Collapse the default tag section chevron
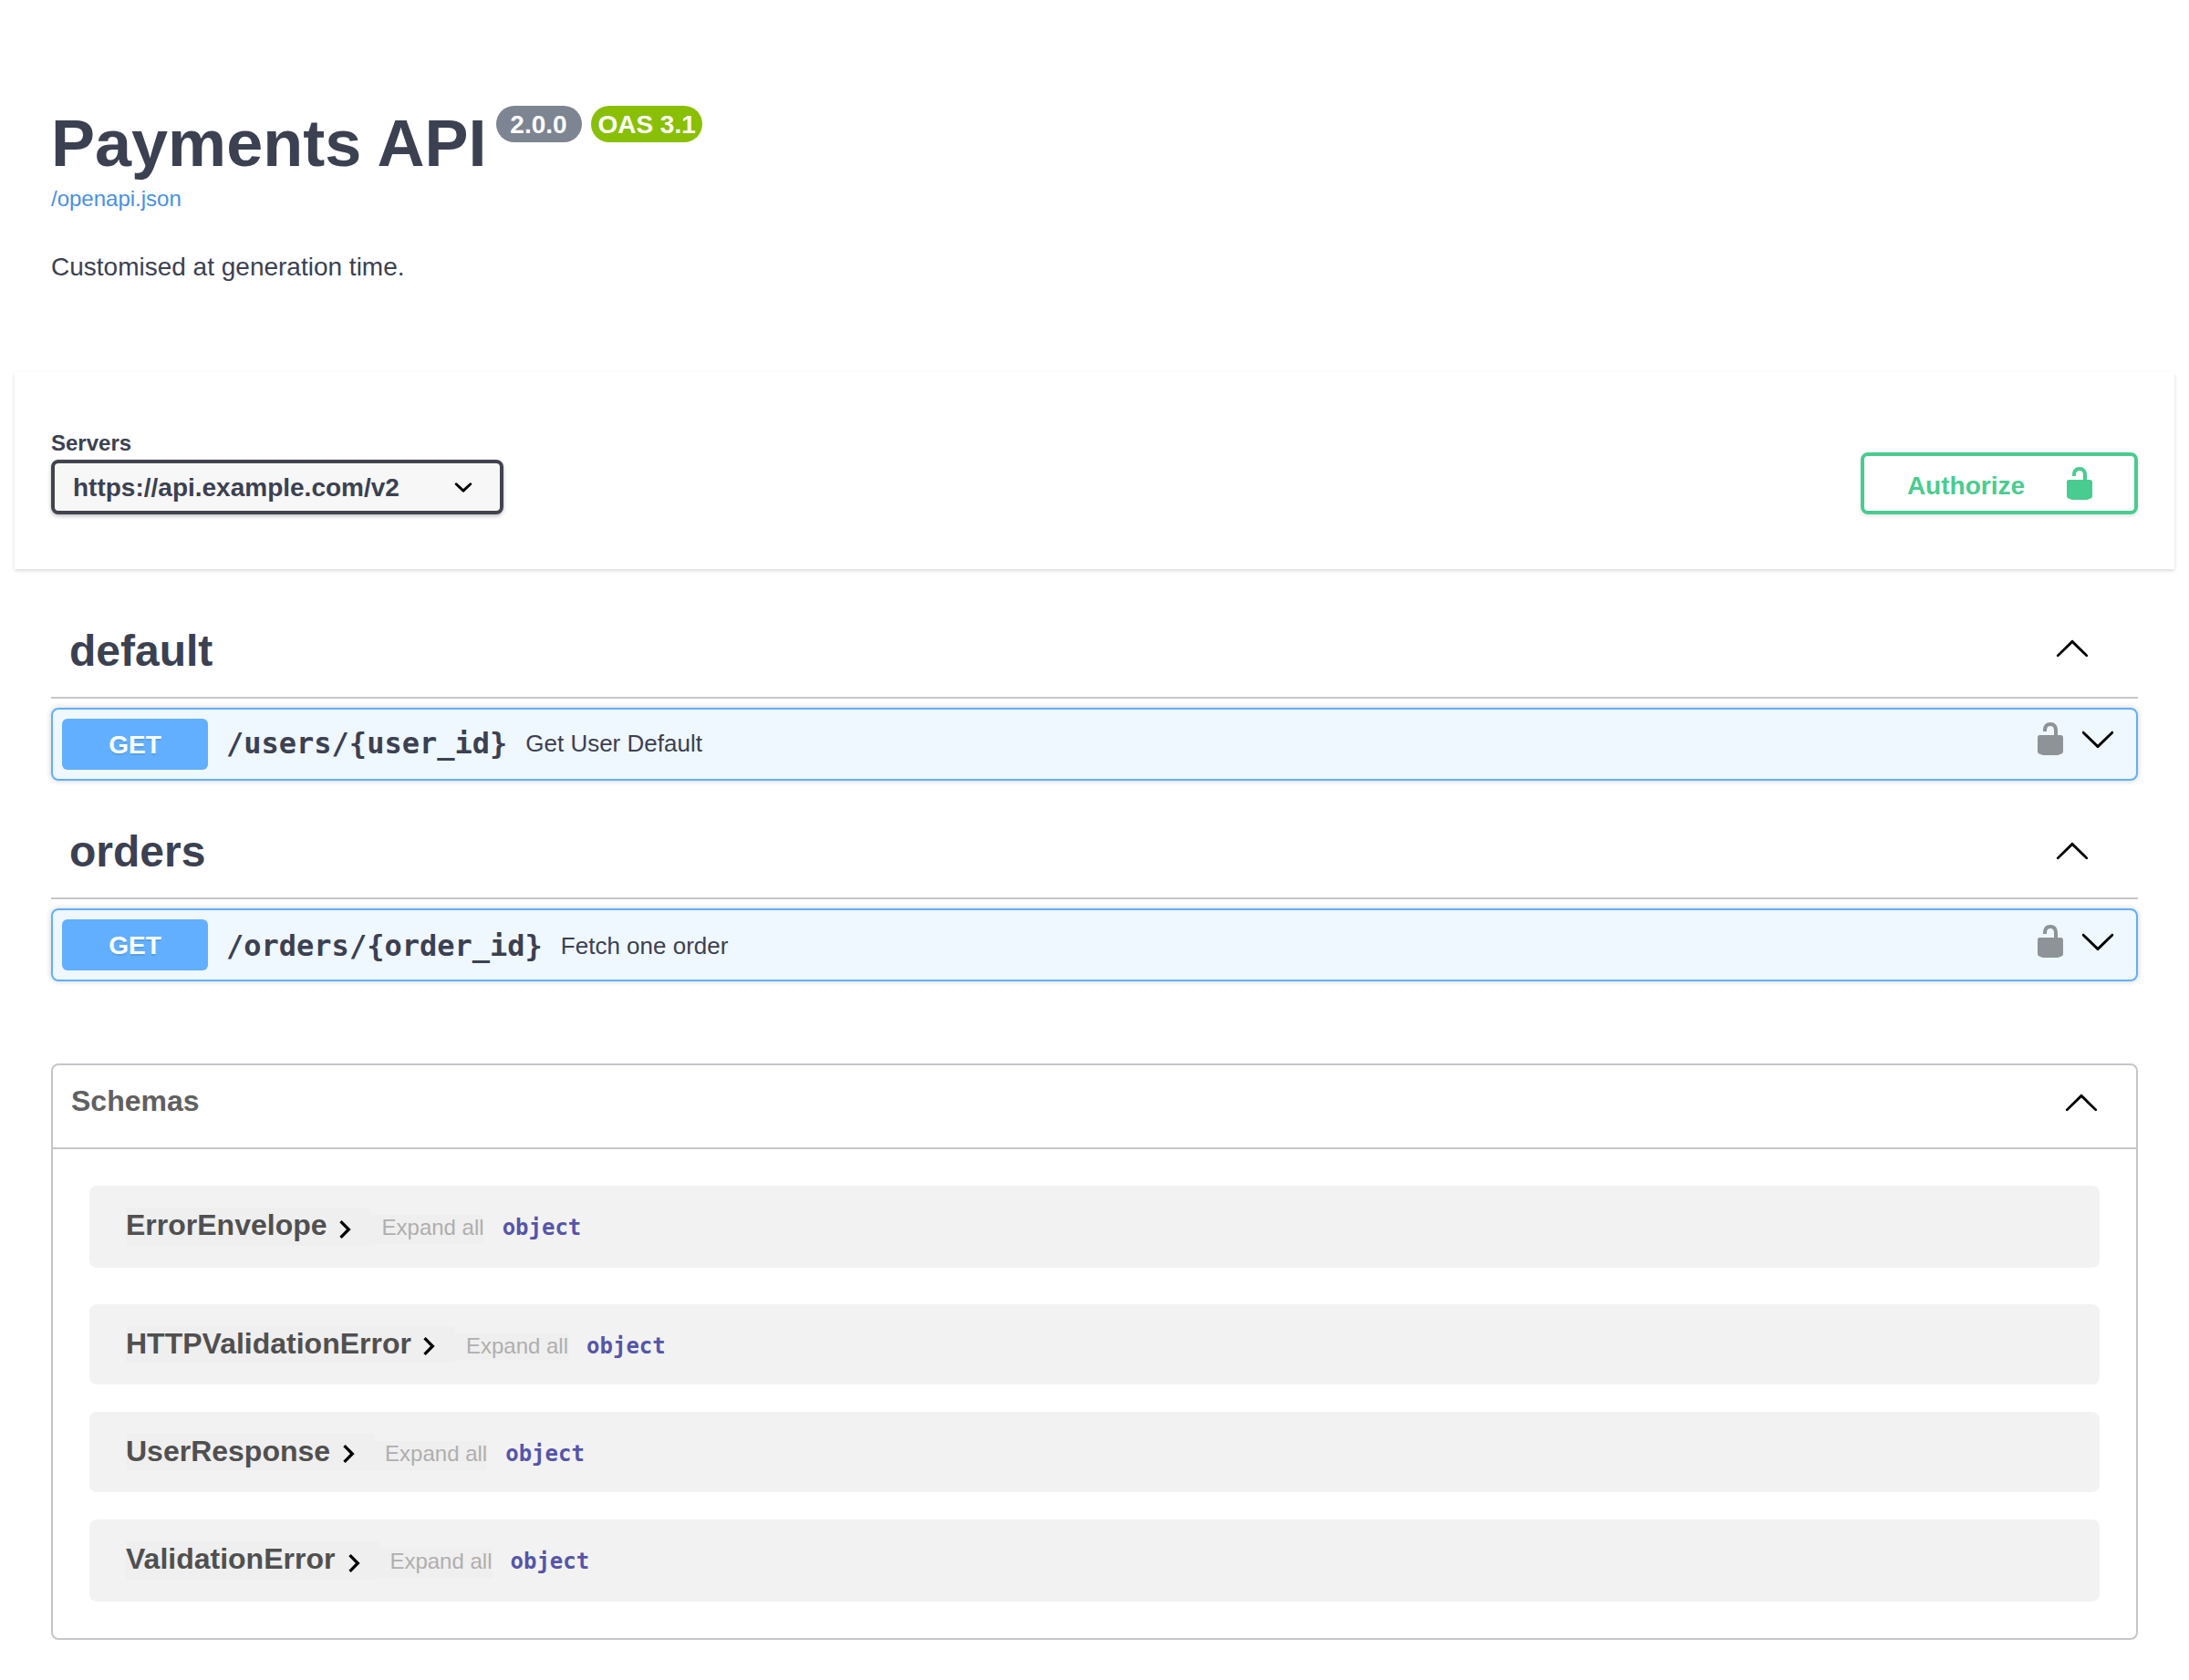This screenshot has height=1680, width=2189. [2071, 650]
